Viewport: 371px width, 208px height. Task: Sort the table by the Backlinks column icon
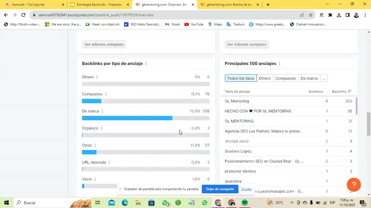(350, 92)
